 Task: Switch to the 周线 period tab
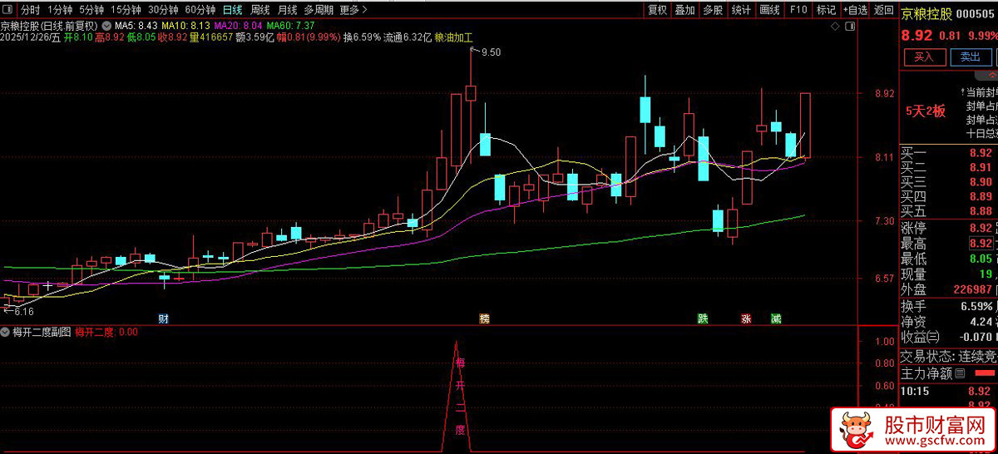click(x=259, y=10)
